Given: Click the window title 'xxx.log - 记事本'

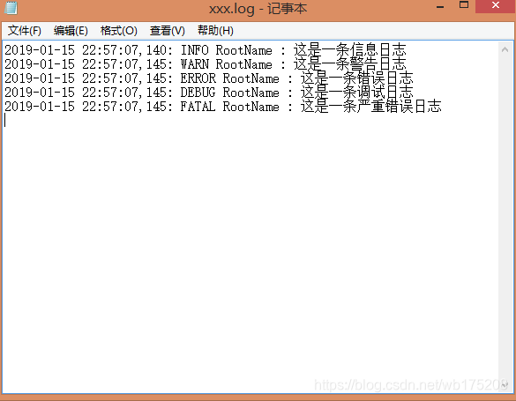Looking at the screenshot, I should click(x=258, y=8).
